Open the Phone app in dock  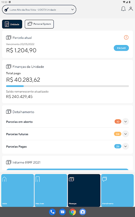[x=52, y=212]
